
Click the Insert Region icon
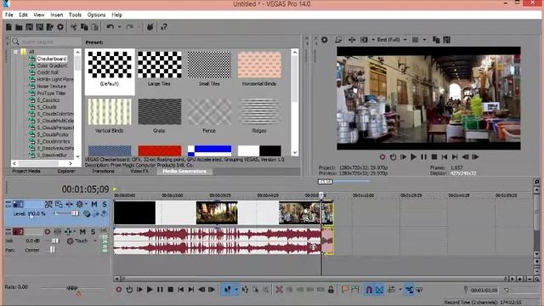[355, 289]
